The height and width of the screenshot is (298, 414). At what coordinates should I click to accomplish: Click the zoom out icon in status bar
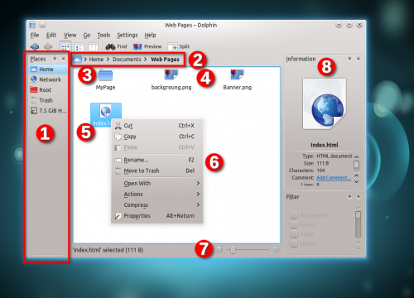[x=219, y=250]
